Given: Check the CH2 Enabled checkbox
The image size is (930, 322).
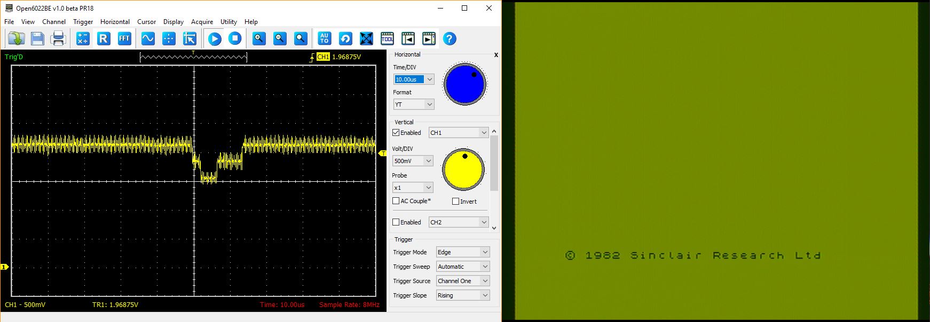Looking at the screenshot, I should point(396,222).
